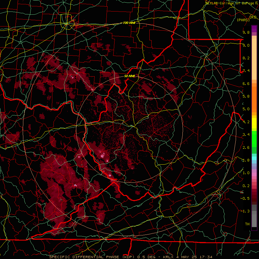Click the '50 NMI' range ring label
The height and width of the screenshot is (259, 259).
click(x=129, y=76)
